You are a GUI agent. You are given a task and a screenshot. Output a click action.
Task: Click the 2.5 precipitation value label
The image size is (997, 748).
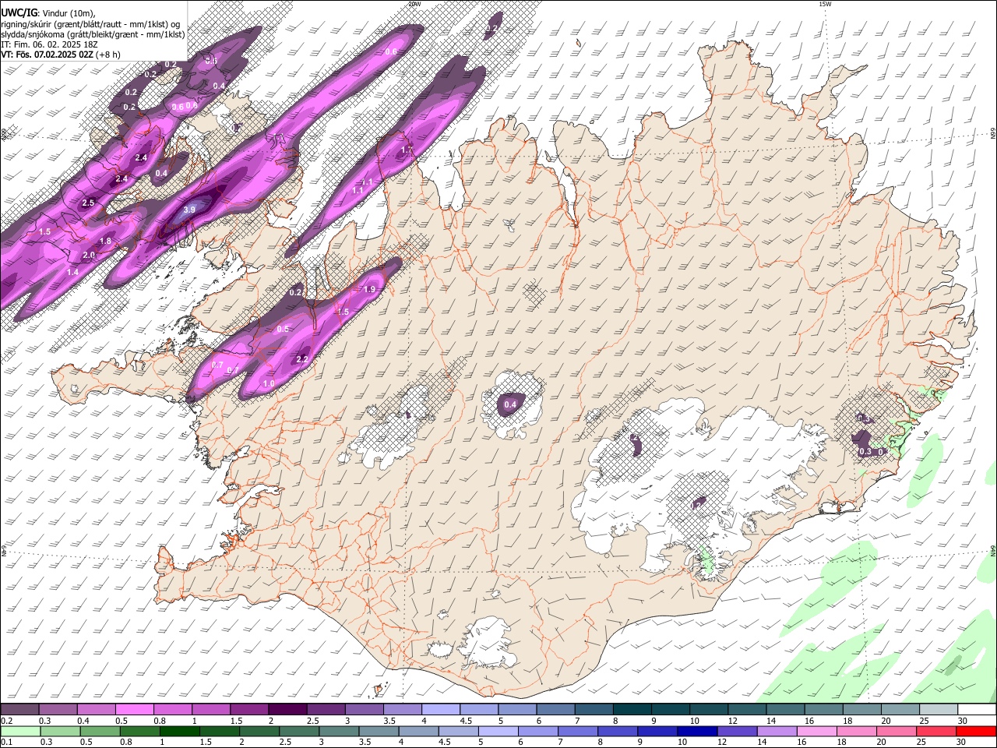(88, 203)
